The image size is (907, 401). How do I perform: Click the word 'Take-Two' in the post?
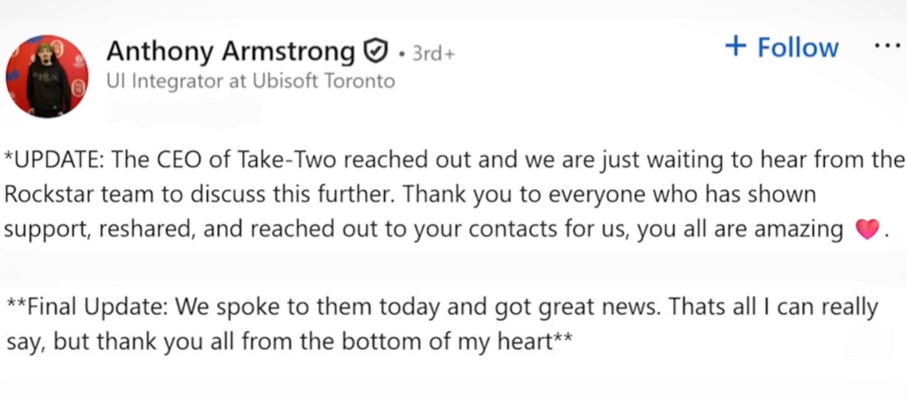tap(287, 159)
